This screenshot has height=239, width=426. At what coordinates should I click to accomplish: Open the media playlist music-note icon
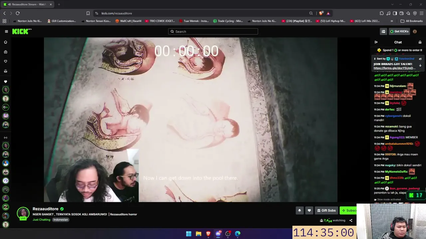388,13
